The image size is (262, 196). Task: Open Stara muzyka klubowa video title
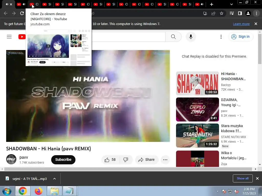tap(232, 128)
